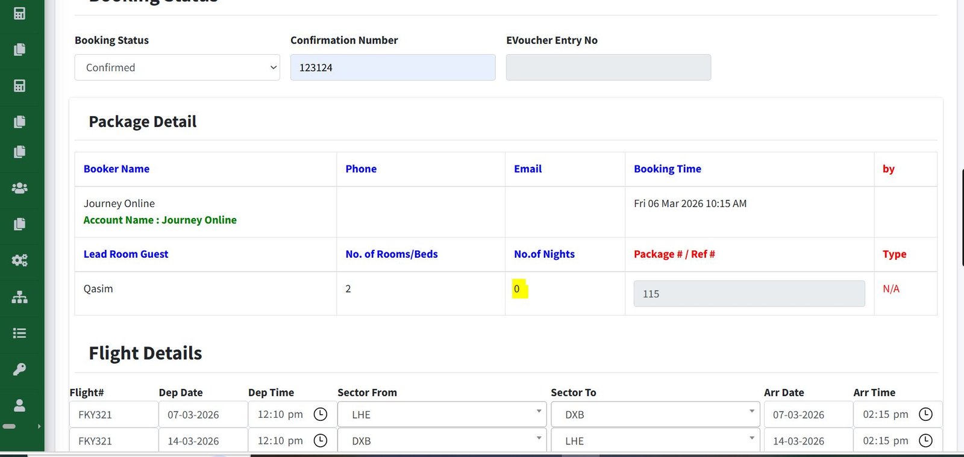This screenshot has width=964, height=457.
Task: Expand the sidebar using the small arrow
Action: pos(39,426)
